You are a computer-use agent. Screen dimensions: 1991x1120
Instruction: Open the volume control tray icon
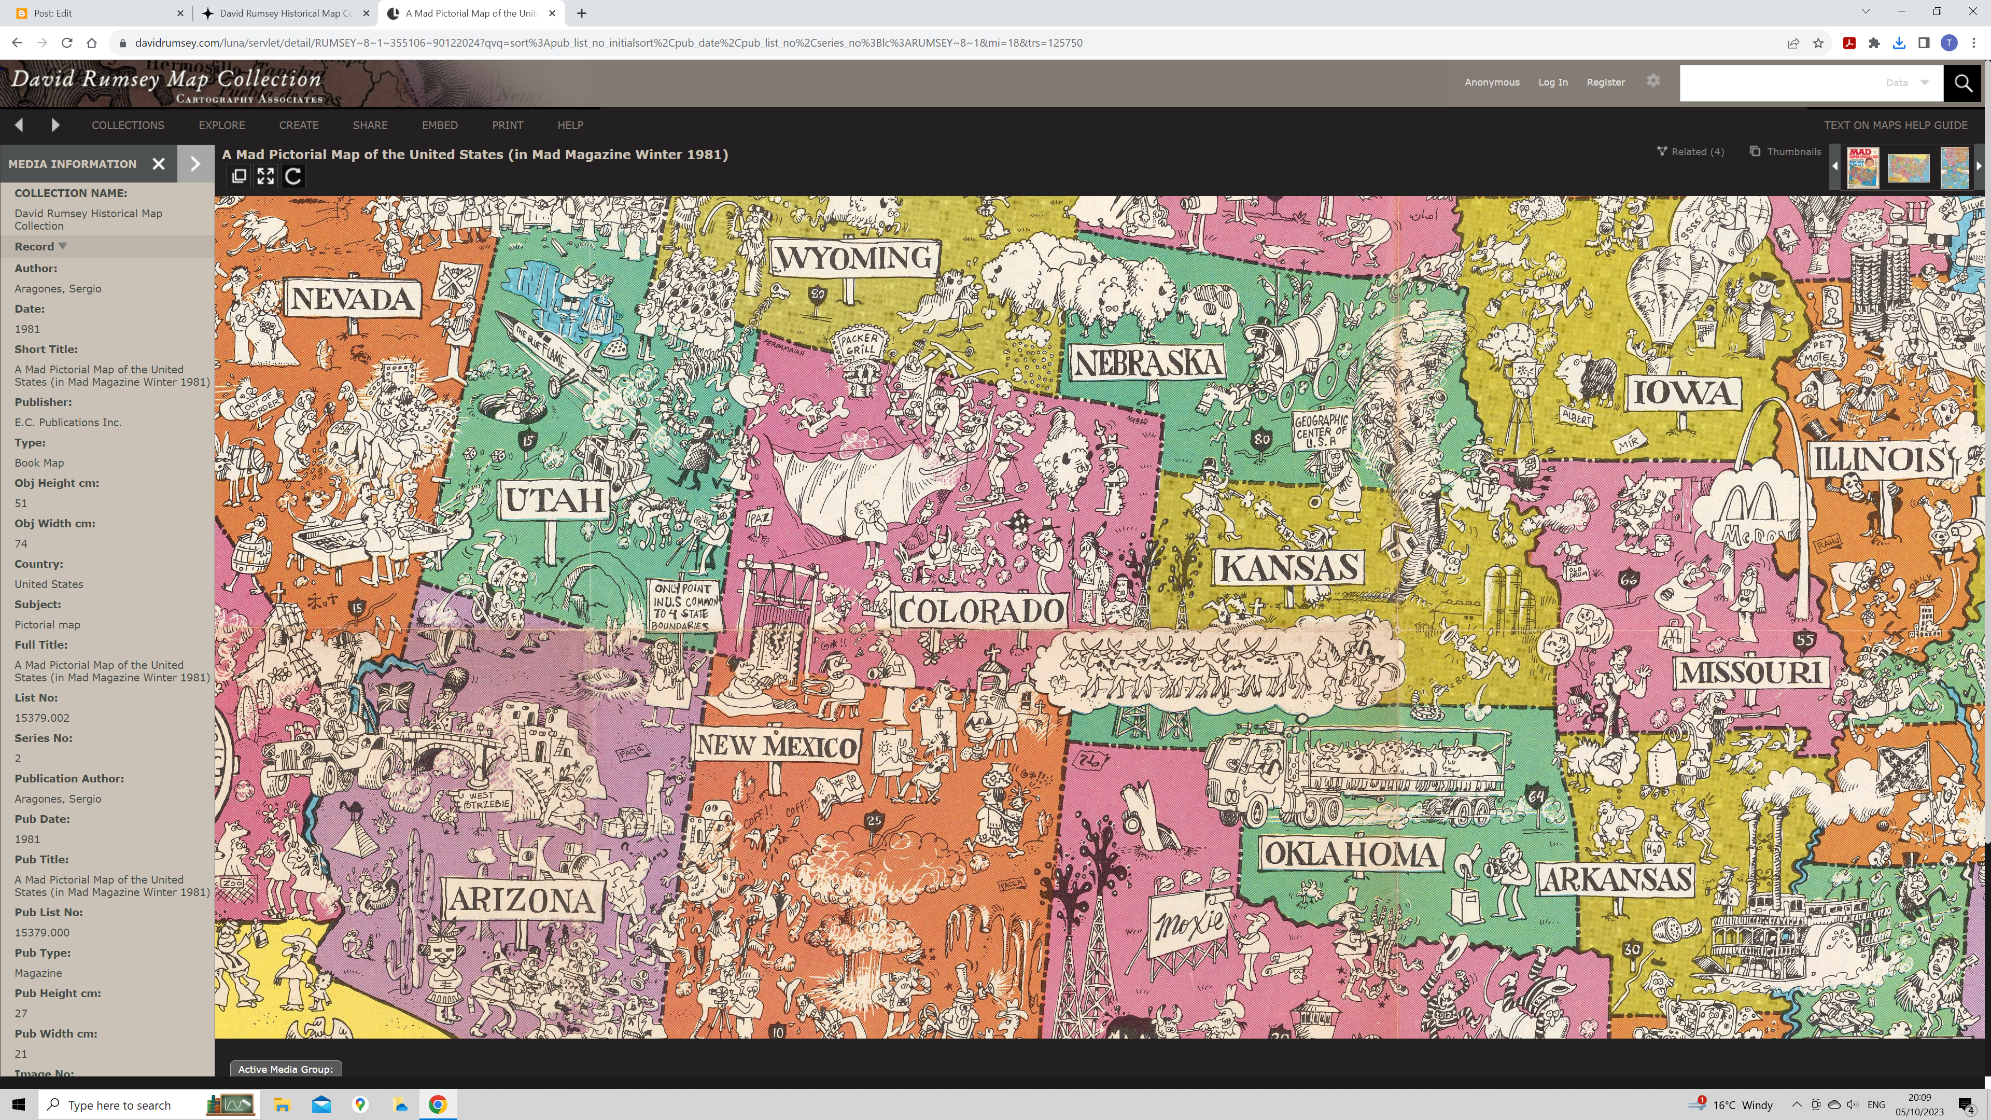coord(1853,1104)
